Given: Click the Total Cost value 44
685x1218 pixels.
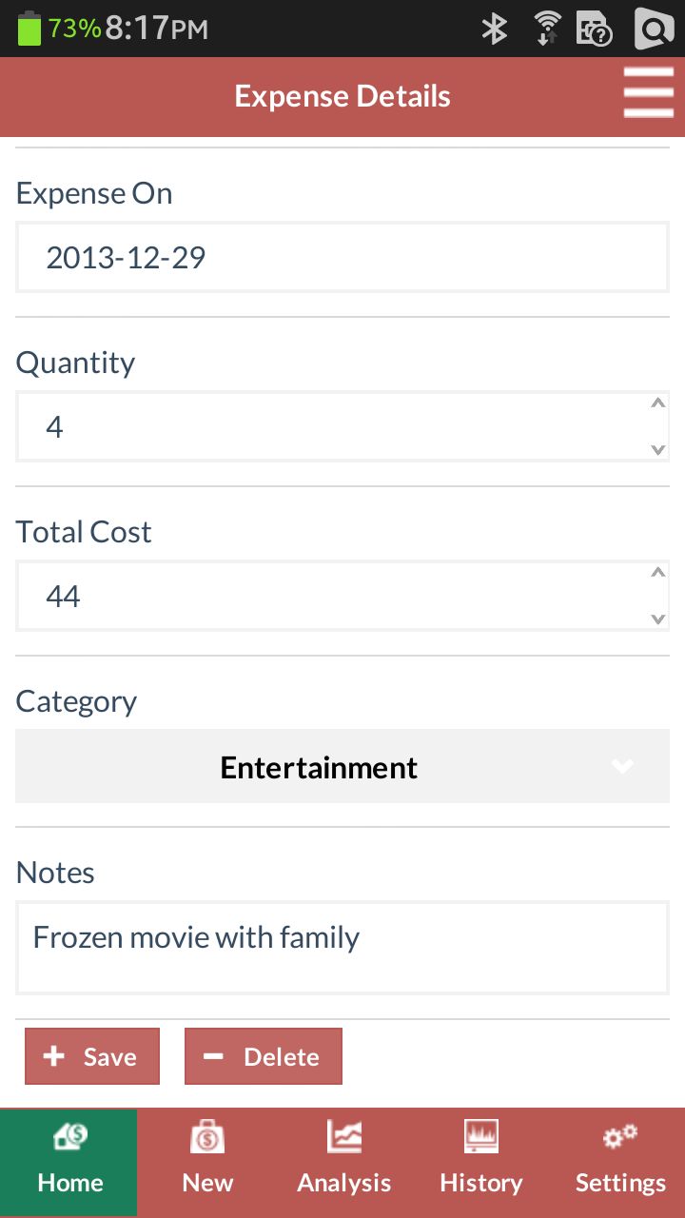Looking at the screenshot, I should coord(64,597).
